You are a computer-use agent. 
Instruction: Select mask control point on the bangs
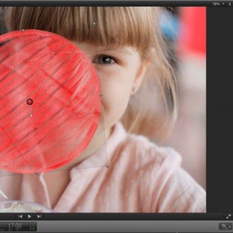click(x=94, y=23)
